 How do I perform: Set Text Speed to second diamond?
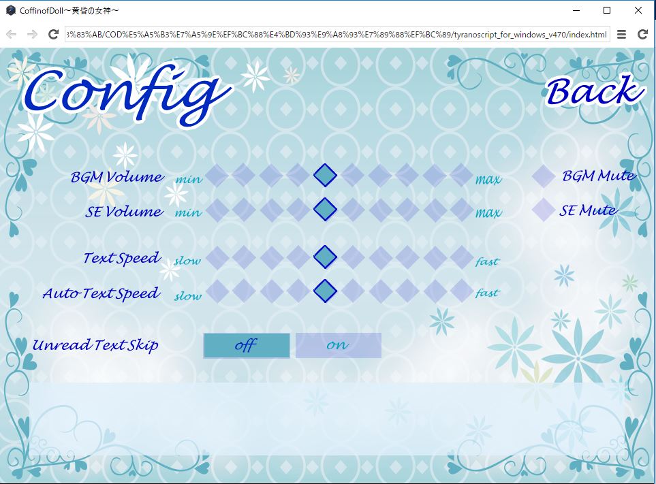tap(245, 257)
